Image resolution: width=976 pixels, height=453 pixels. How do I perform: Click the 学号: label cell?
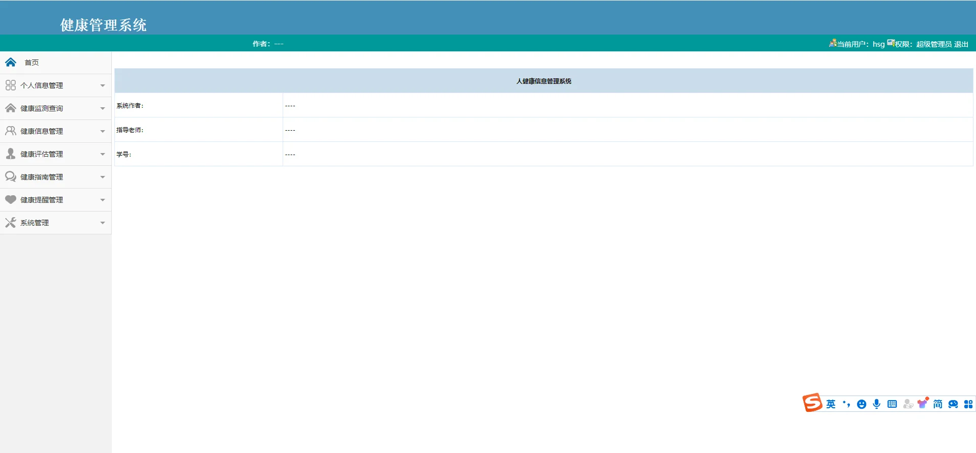(199, 154)
